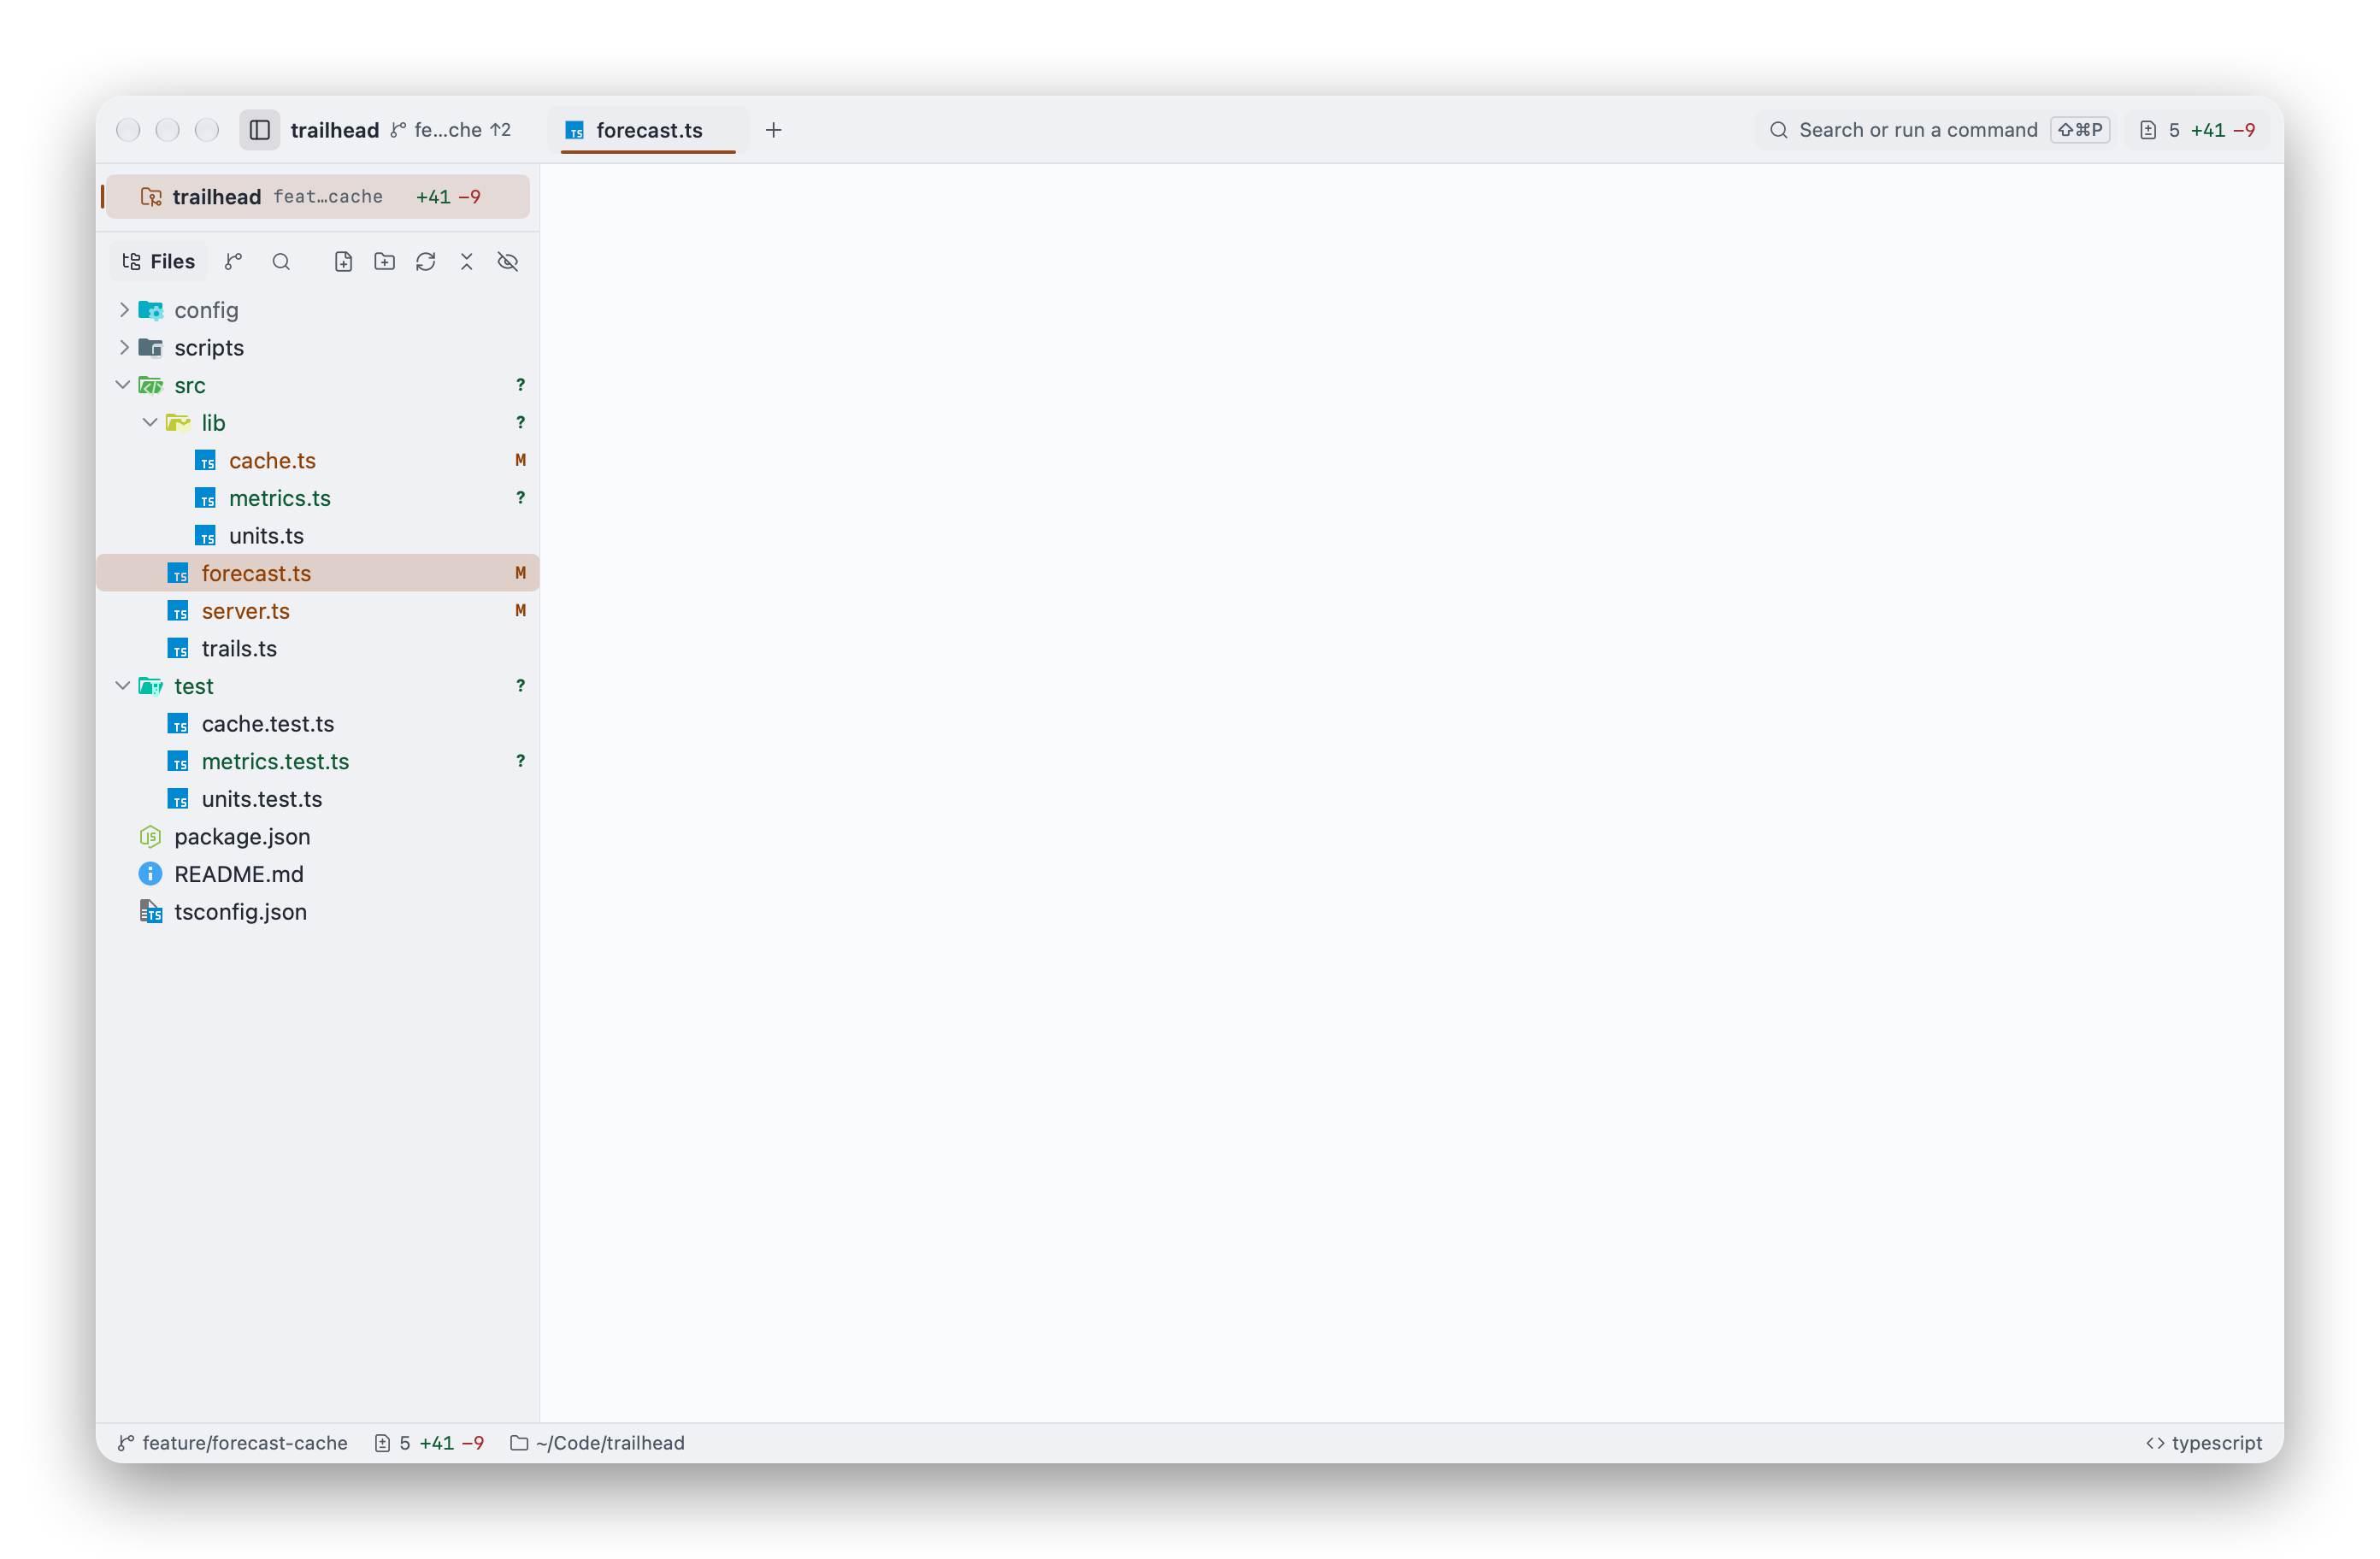Select trailhead feat…cache workspace row
The width and height of the screenshot is (2380, 1559).
click(318, 197)
